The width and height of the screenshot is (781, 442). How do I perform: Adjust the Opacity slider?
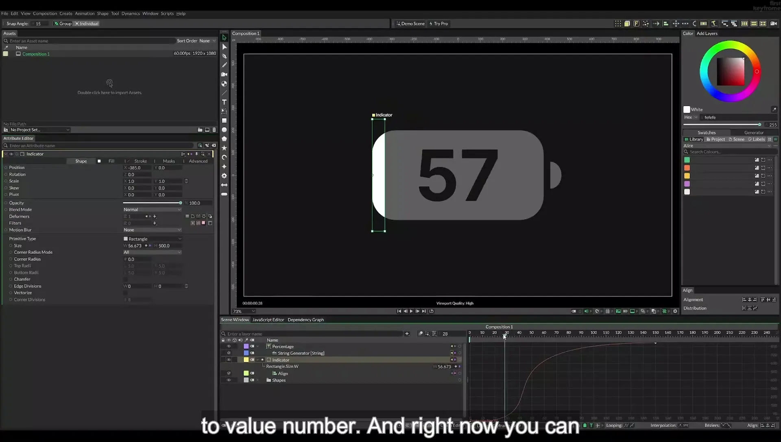coord(152,203)
